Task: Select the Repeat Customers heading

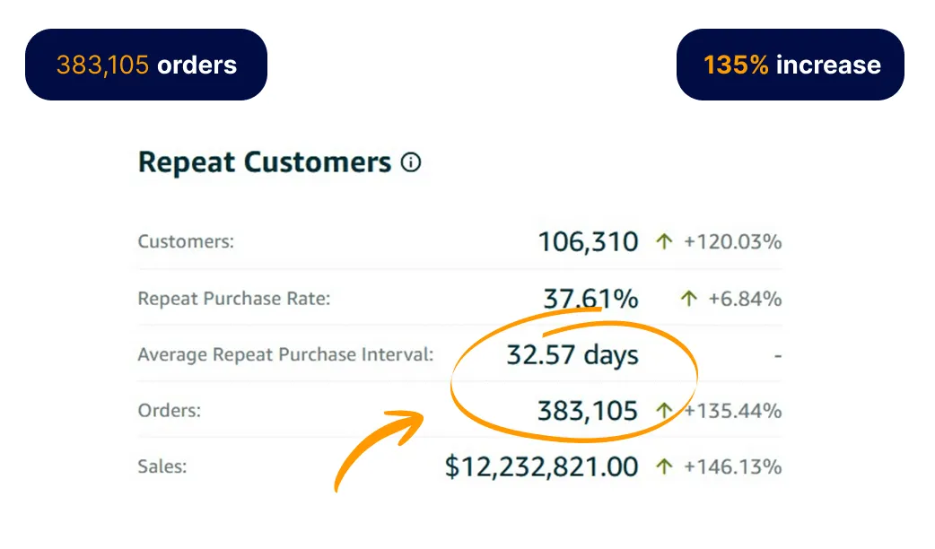Action: point(265,162)
